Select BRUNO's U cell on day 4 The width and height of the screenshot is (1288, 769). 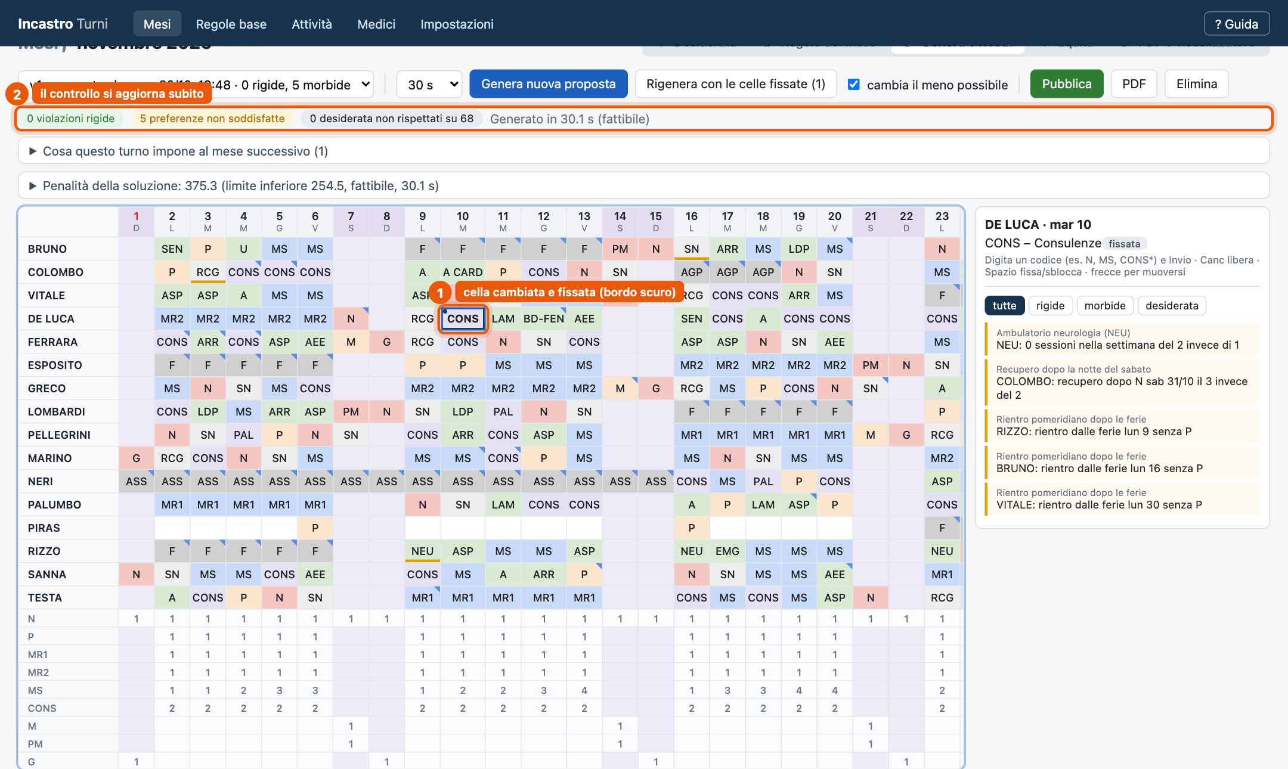243,249
